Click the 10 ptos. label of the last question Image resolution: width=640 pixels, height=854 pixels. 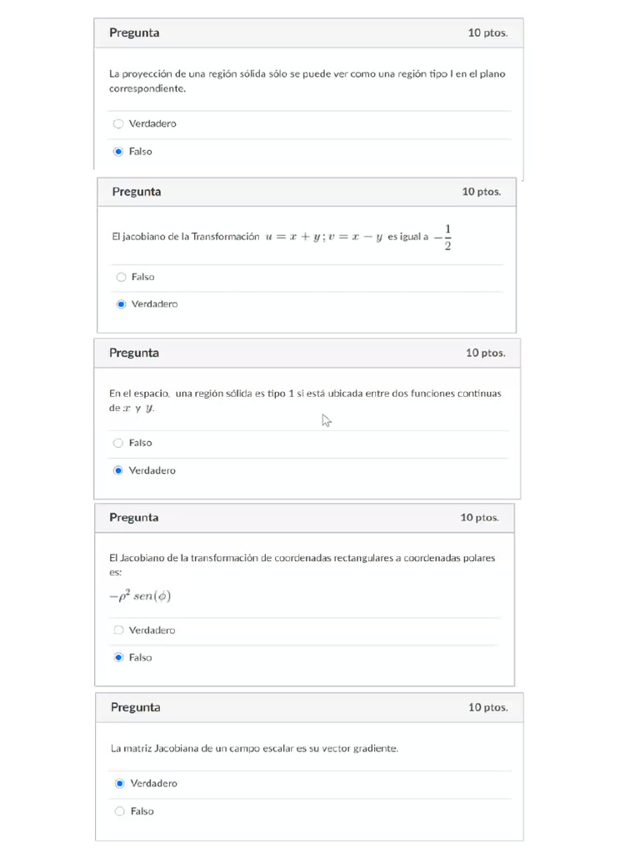pyautogui.click(x=488, y=707)
